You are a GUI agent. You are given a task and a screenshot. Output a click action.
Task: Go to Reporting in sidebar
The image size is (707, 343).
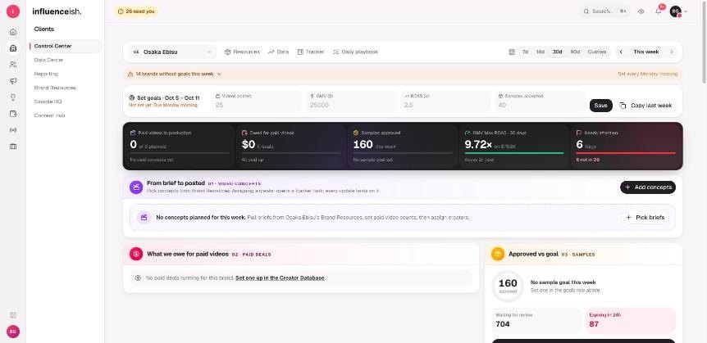[x=66, y=74]
